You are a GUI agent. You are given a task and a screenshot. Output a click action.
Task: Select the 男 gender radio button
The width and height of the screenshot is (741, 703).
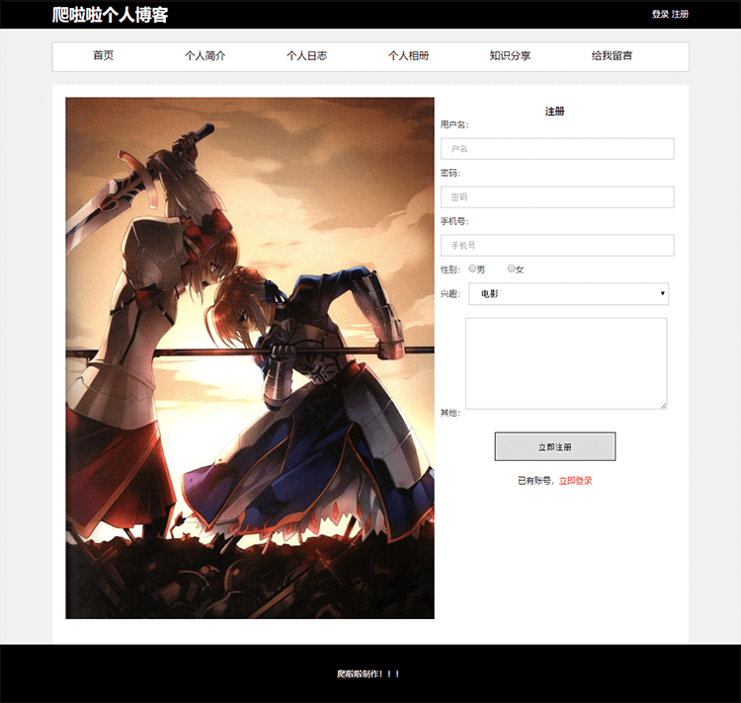(473, 269)
